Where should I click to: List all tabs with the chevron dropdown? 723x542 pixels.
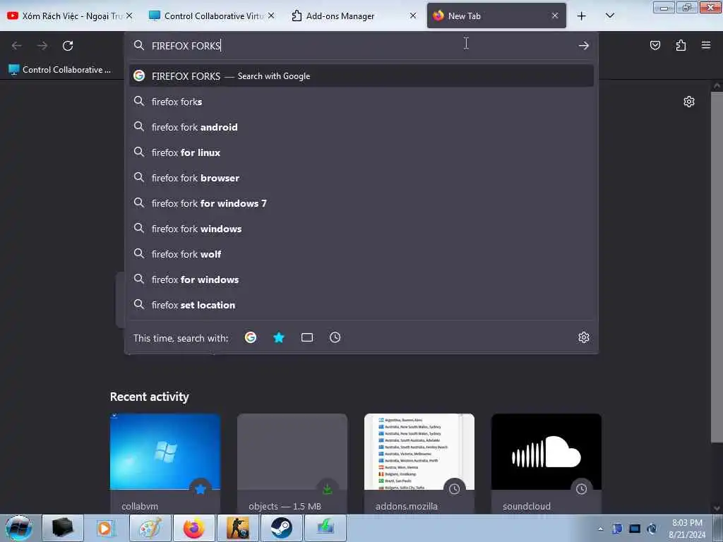(x=609, y=16)
